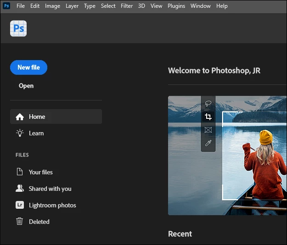Select the Frame tool in banner
The height and width of the screenshot is (245, 287).
208,130
